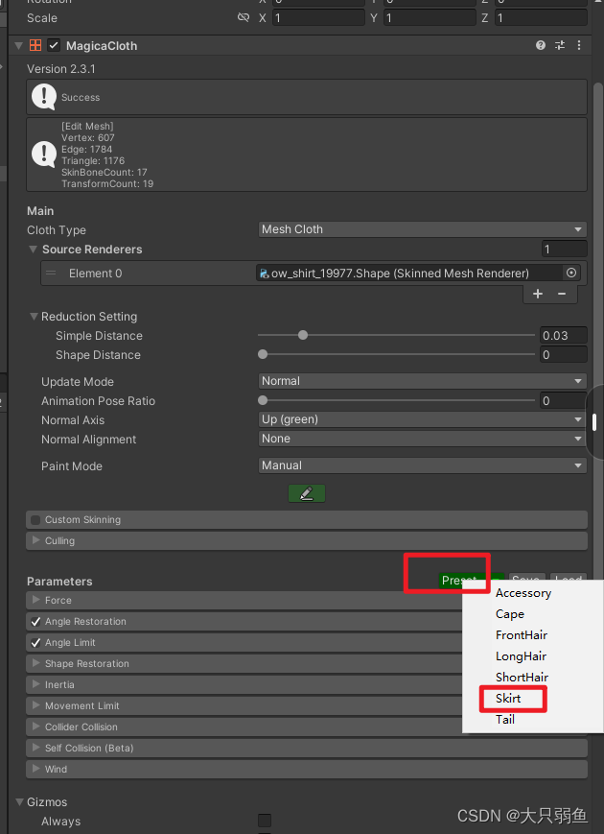The image size is (604, 834).
Task: Collapse the Gizmos section
Action: (x=20, y=802)
